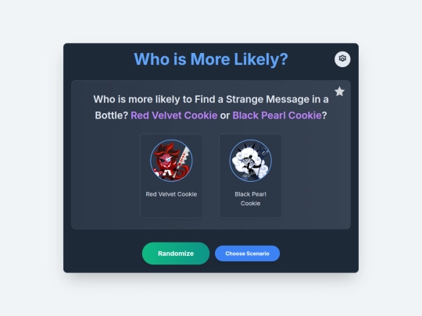Select the Red Velvet Cookie caption under avatar

171,194
